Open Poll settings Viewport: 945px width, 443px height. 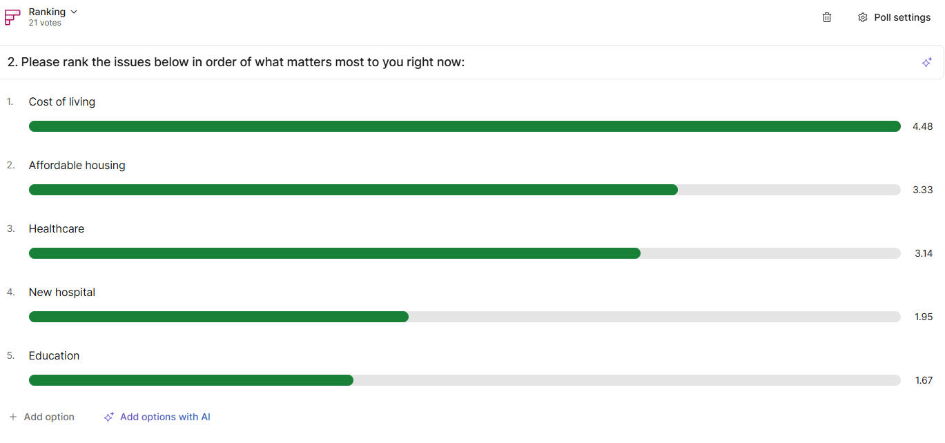pyautogui.click(x=902, y=17)
